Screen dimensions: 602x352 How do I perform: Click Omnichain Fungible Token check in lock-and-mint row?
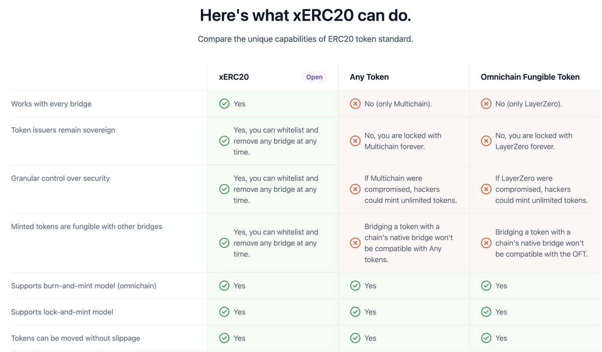pos(486,312)
